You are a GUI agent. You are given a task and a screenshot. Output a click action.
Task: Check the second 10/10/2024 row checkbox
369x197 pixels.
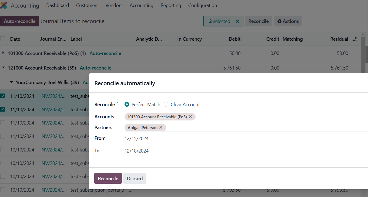pos(3,163)
